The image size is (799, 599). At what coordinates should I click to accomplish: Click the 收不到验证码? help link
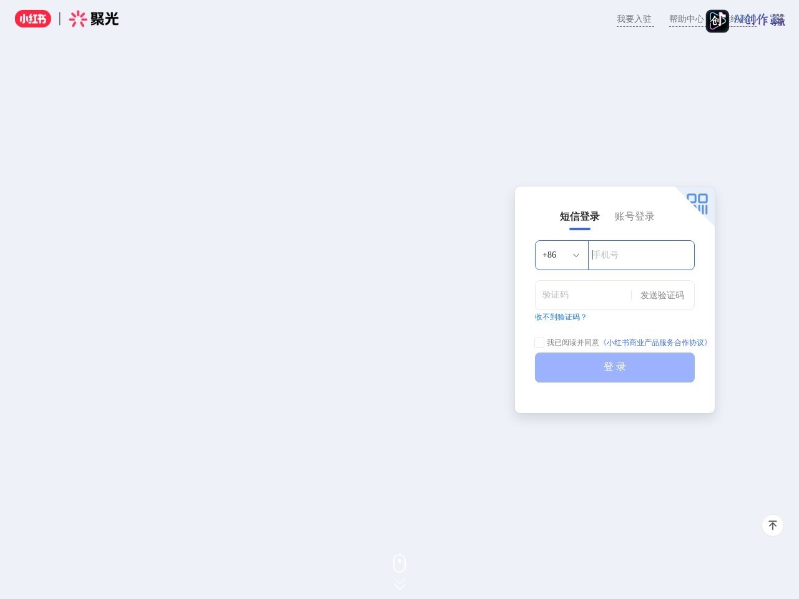561,317
